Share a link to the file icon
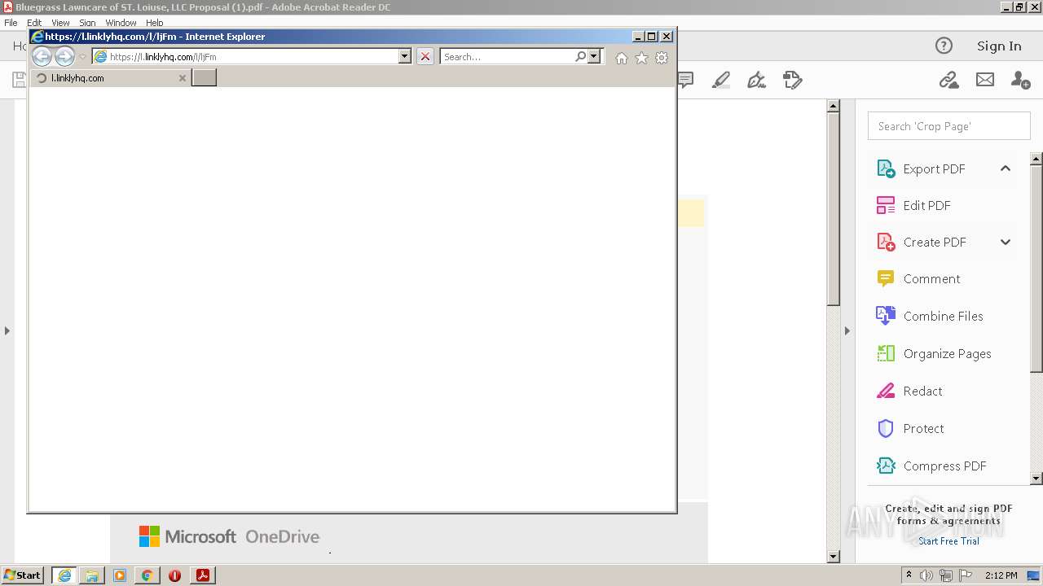The image size is (1043, 586). [948, 80]
